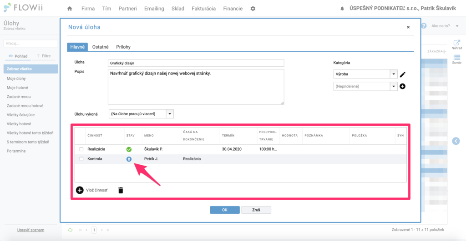Switch to the Prílohy tab

point(123,47)
